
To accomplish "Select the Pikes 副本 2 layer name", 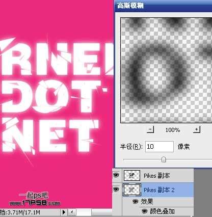I will (x=159, y=190).
